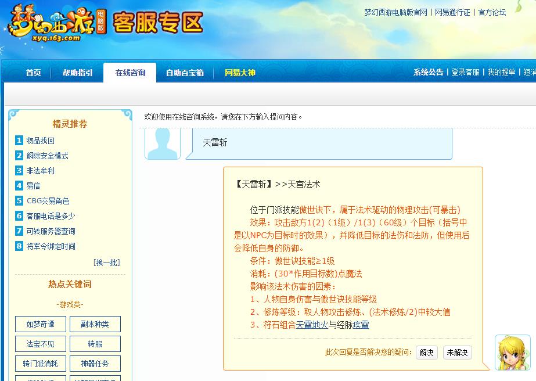Click the 天雷斩 user message bubble
The image size is (536, 381).
click(x=319, y=143)
